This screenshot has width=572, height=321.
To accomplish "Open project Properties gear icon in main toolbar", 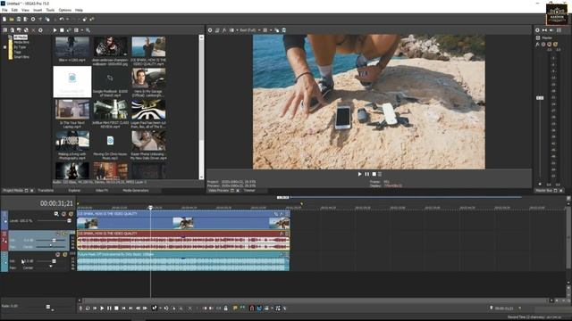I will (x=33, y=19).
